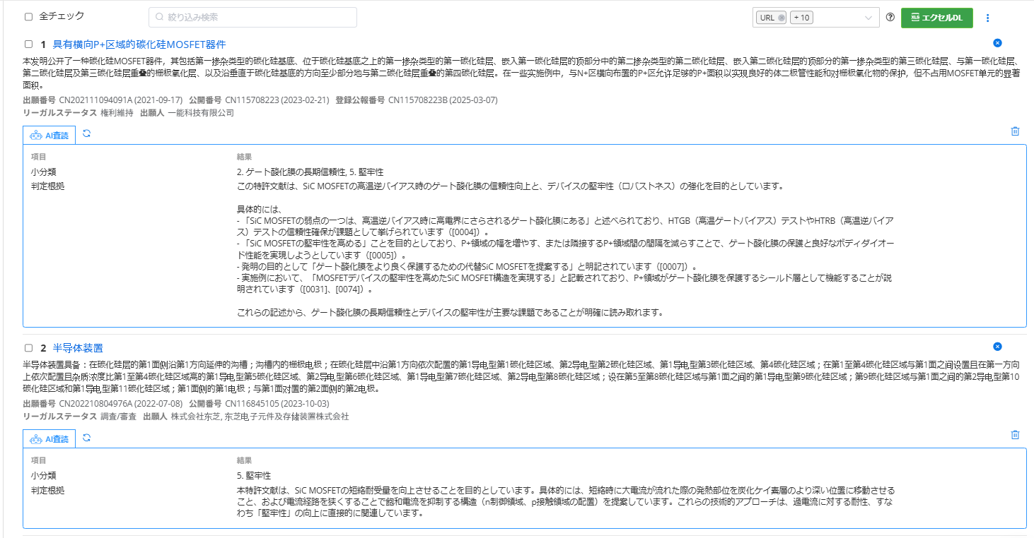
Task: Check the checkbox for patent 1
Action: pos(28,44)
